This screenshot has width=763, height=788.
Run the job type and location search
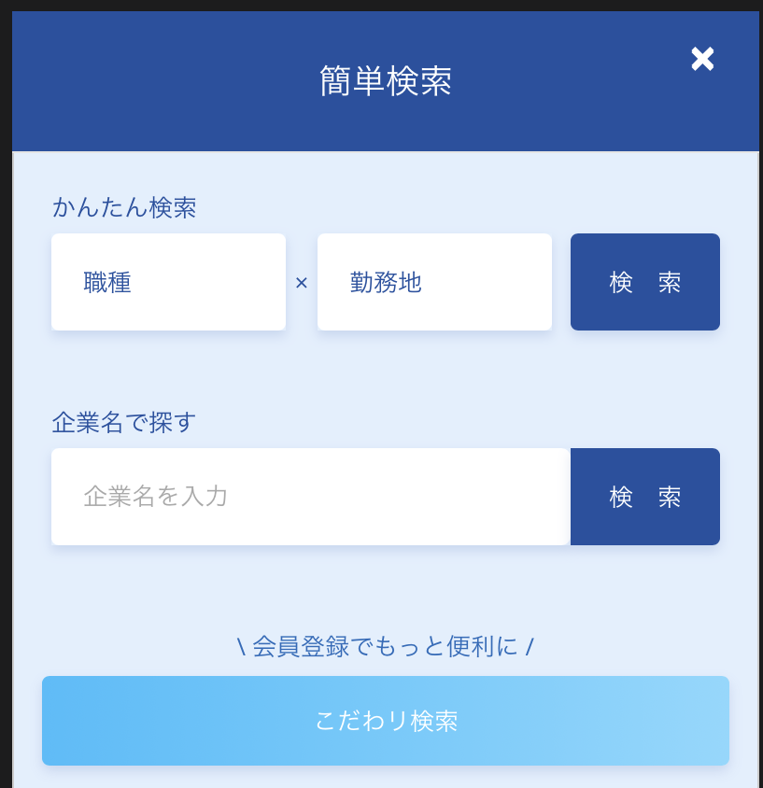click(x=644, y=282)
